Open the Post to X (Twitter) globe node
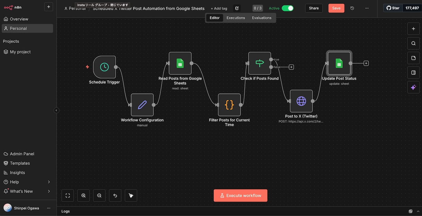The image size is (422, 216). click(x=301, y=101)
